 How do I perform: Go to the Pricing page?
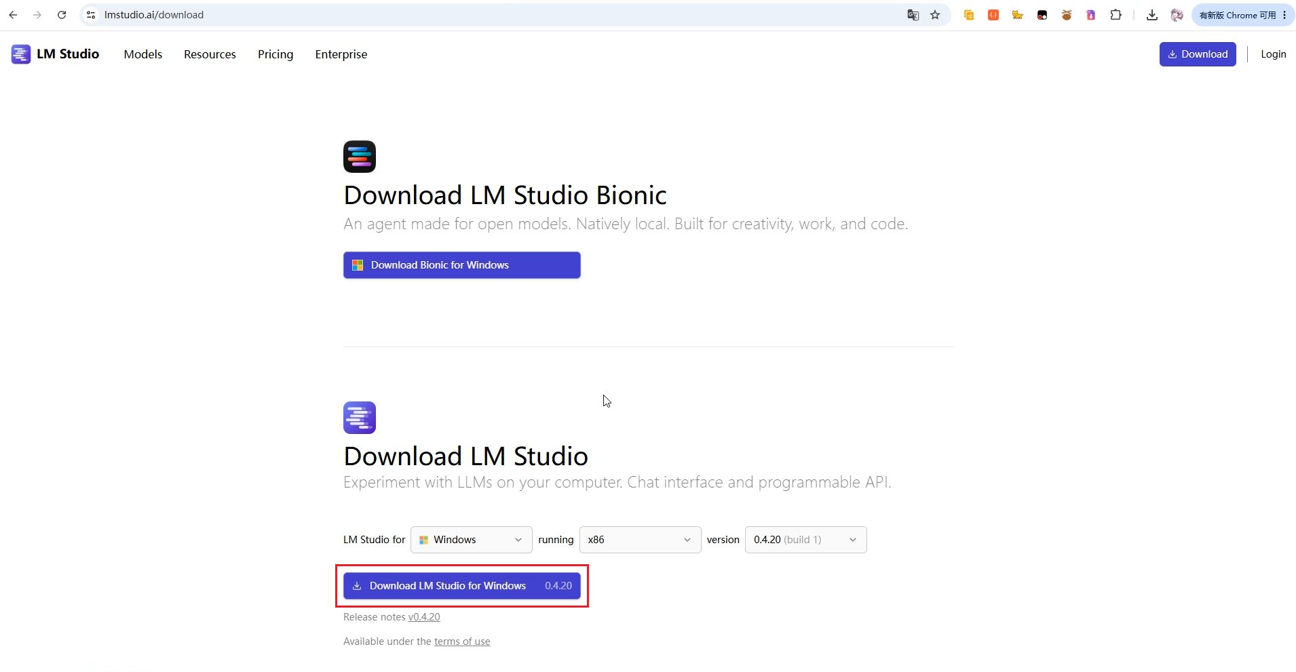(x=275, y=54)
